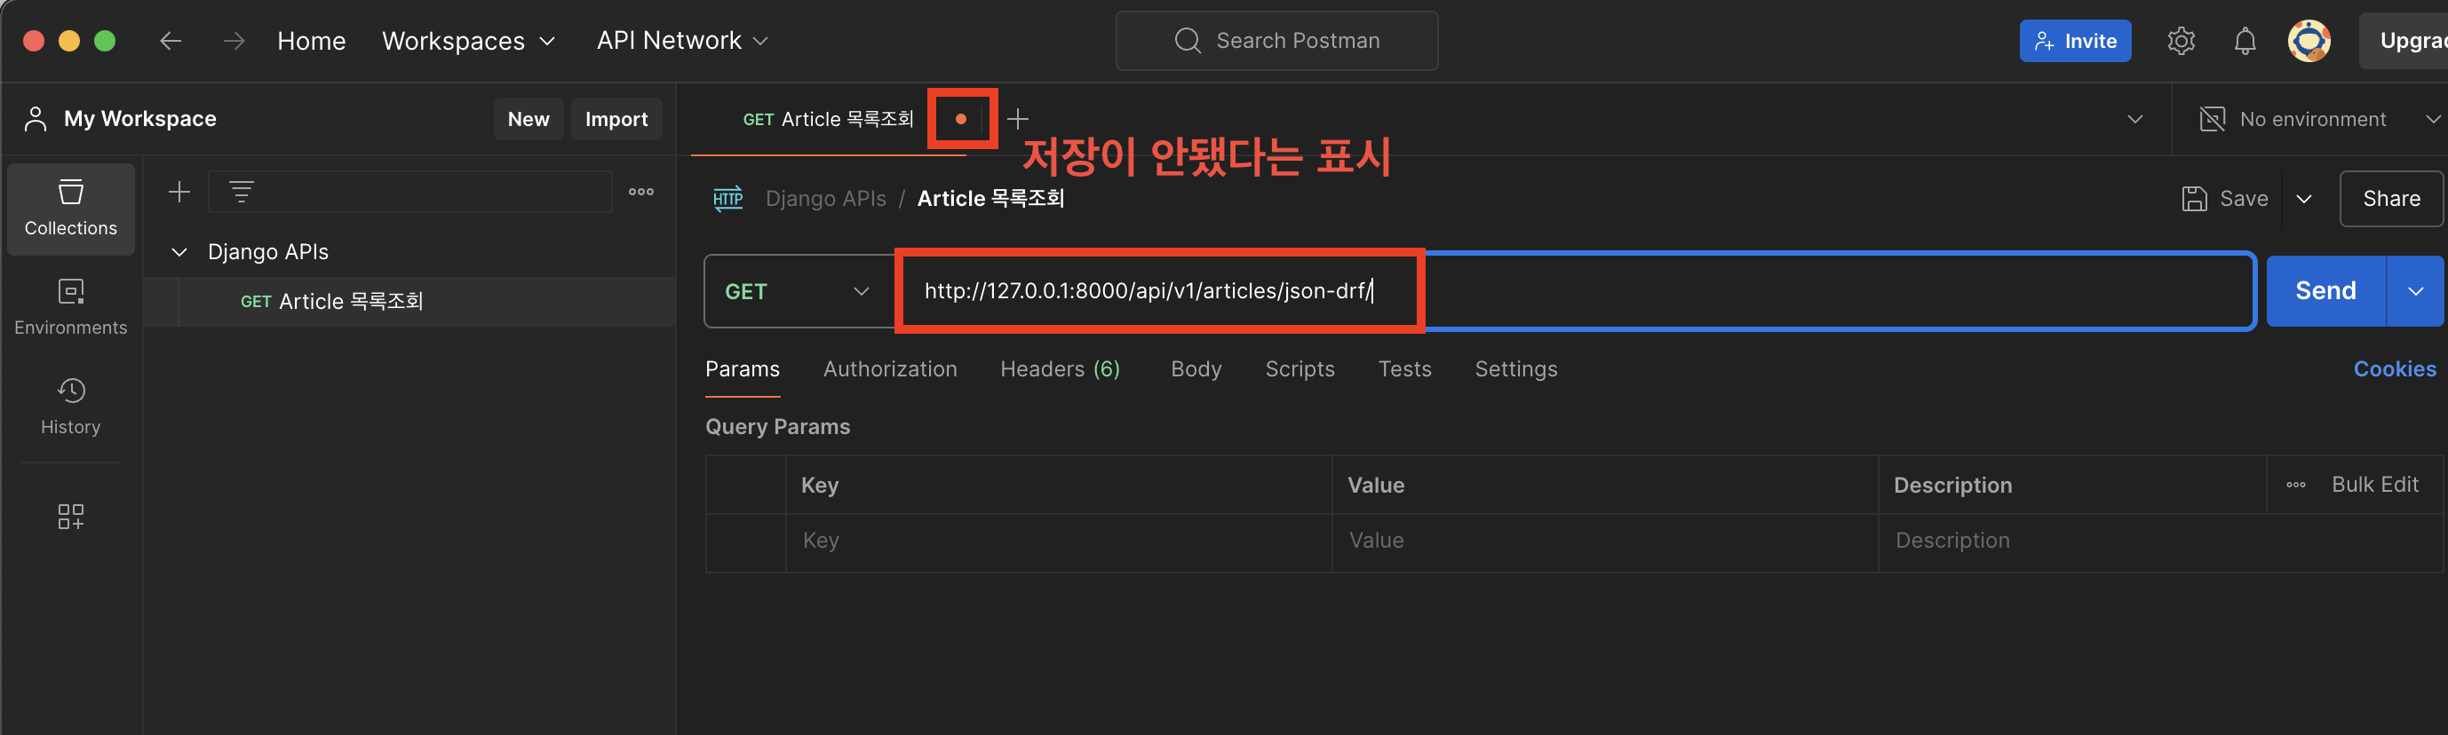Image resolution: width=2448 pixels, height=735 pixels.
Task: Click the Value input cell
Action: 1605,541
